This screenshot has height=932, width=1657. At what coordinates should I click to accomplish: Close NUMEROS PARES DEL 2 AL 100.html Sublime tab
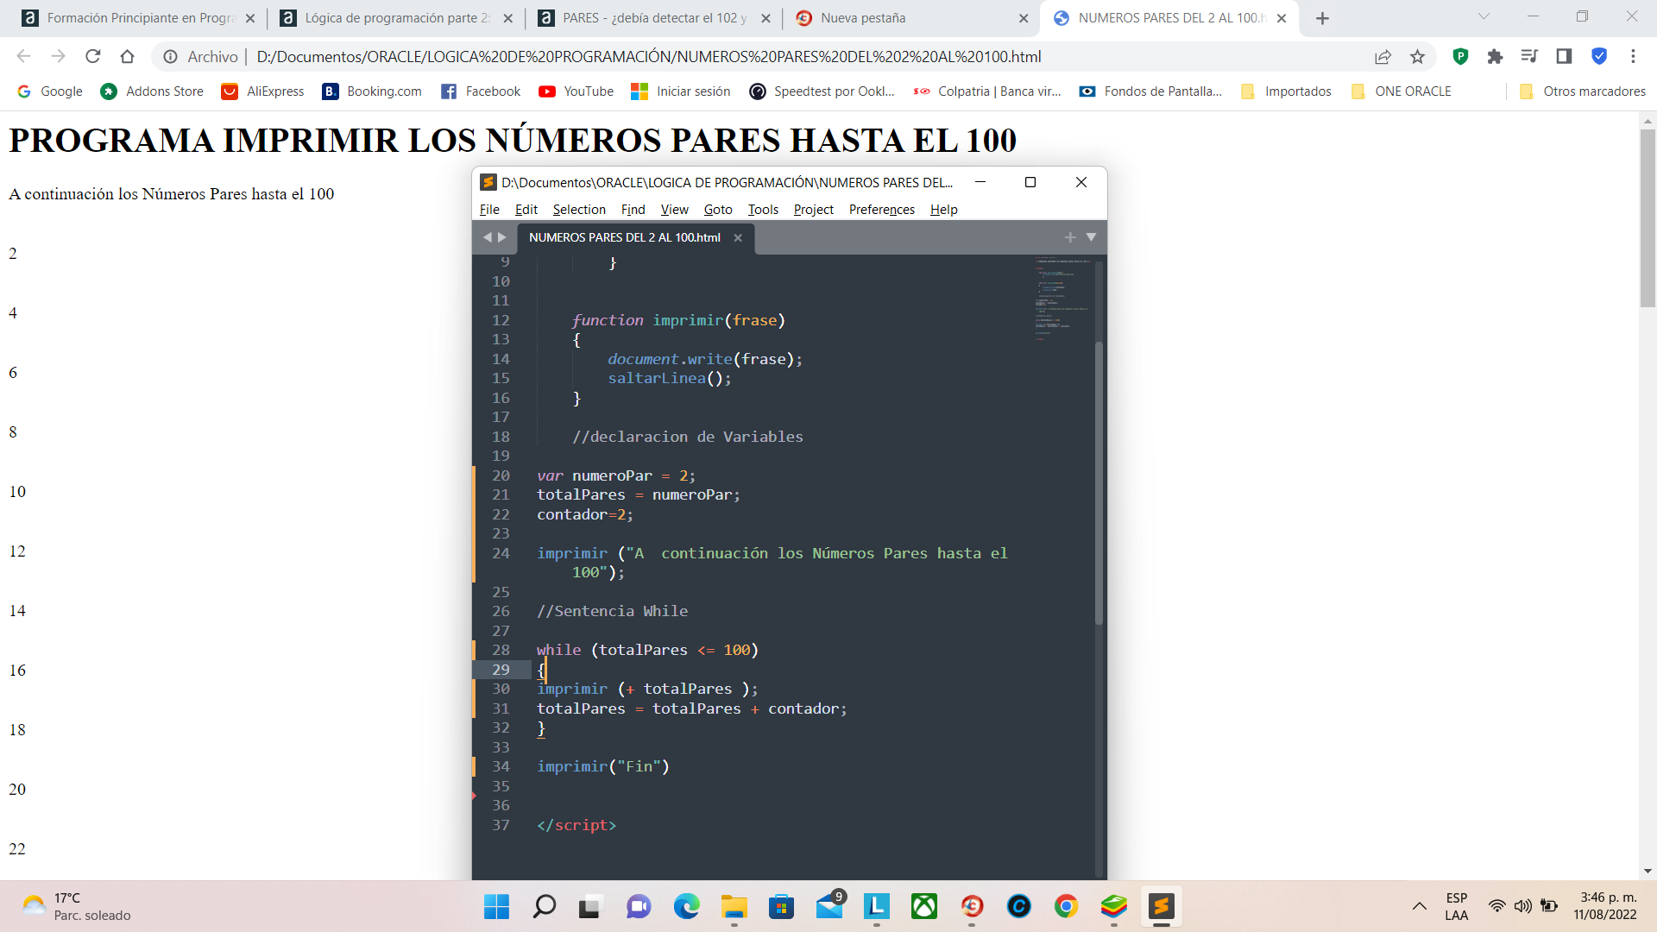[x=738, y=238]
